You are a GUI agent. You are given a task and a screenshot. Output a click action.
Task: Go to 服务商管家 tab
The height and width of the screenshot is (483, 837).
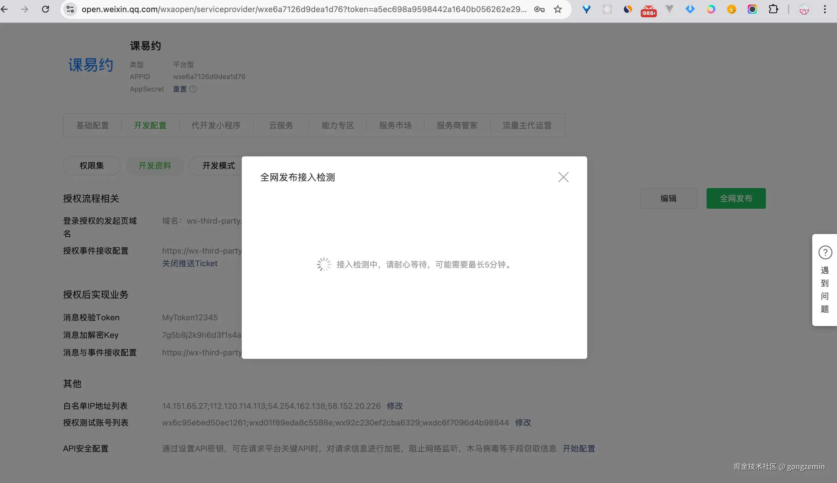coord(457,125)
